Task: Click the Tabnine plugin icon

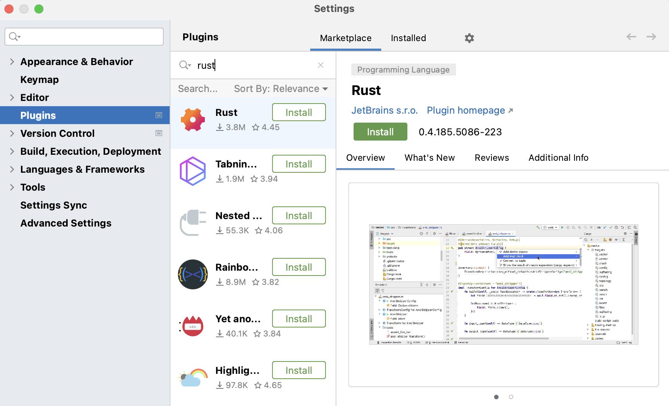Action: point(193,171)
